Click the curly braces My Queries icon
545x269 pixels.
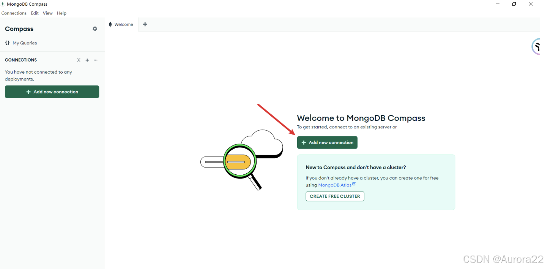(x=7, y=43)
